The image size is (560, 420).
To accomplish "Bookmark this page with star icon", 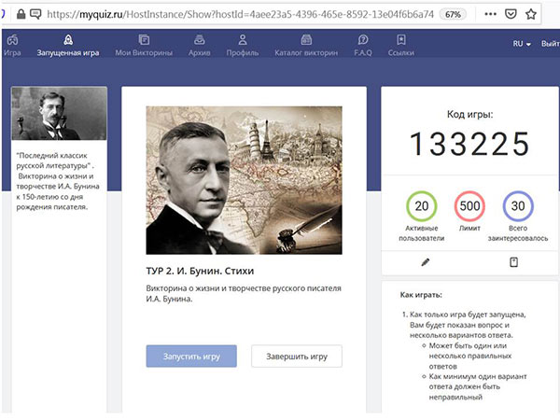I will [x=530, y=15].
